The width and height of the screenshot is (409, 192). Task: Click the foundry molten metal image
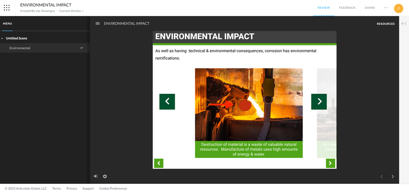pyautogui.click(x=249, y=105)
